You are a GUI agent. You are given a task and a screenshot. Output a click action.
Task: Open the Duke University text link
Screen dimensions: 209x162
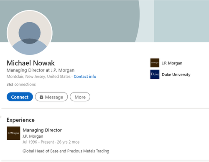click(x=176, y=75)
